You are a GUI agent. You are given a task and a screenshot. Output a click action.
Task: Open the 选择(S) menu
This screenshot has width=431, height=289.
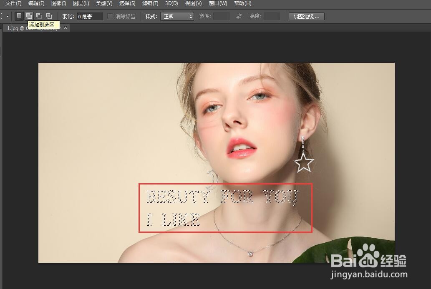[x=127, y=3]
